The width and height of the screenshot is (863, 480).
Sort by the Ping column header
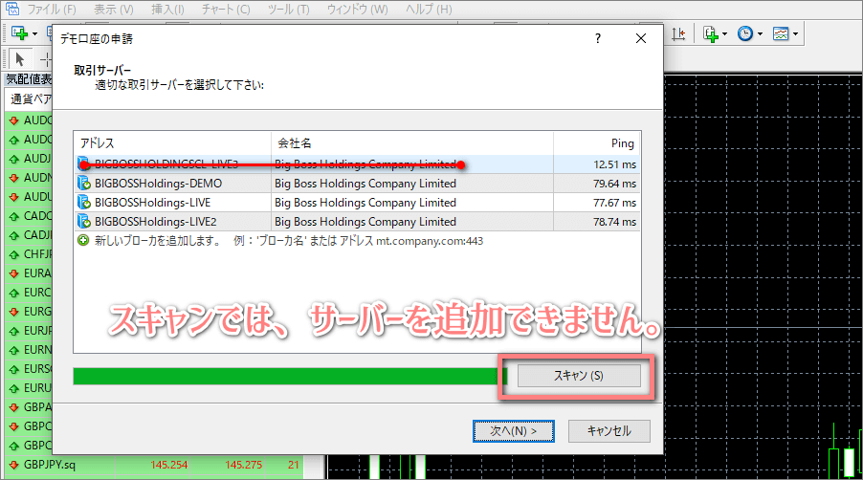[x=597, y=143]
